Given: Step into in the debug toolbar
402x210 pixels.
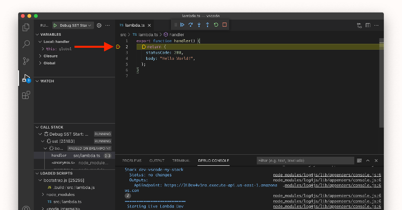Looking at the screenshot, I should click(x=199, y=25).
